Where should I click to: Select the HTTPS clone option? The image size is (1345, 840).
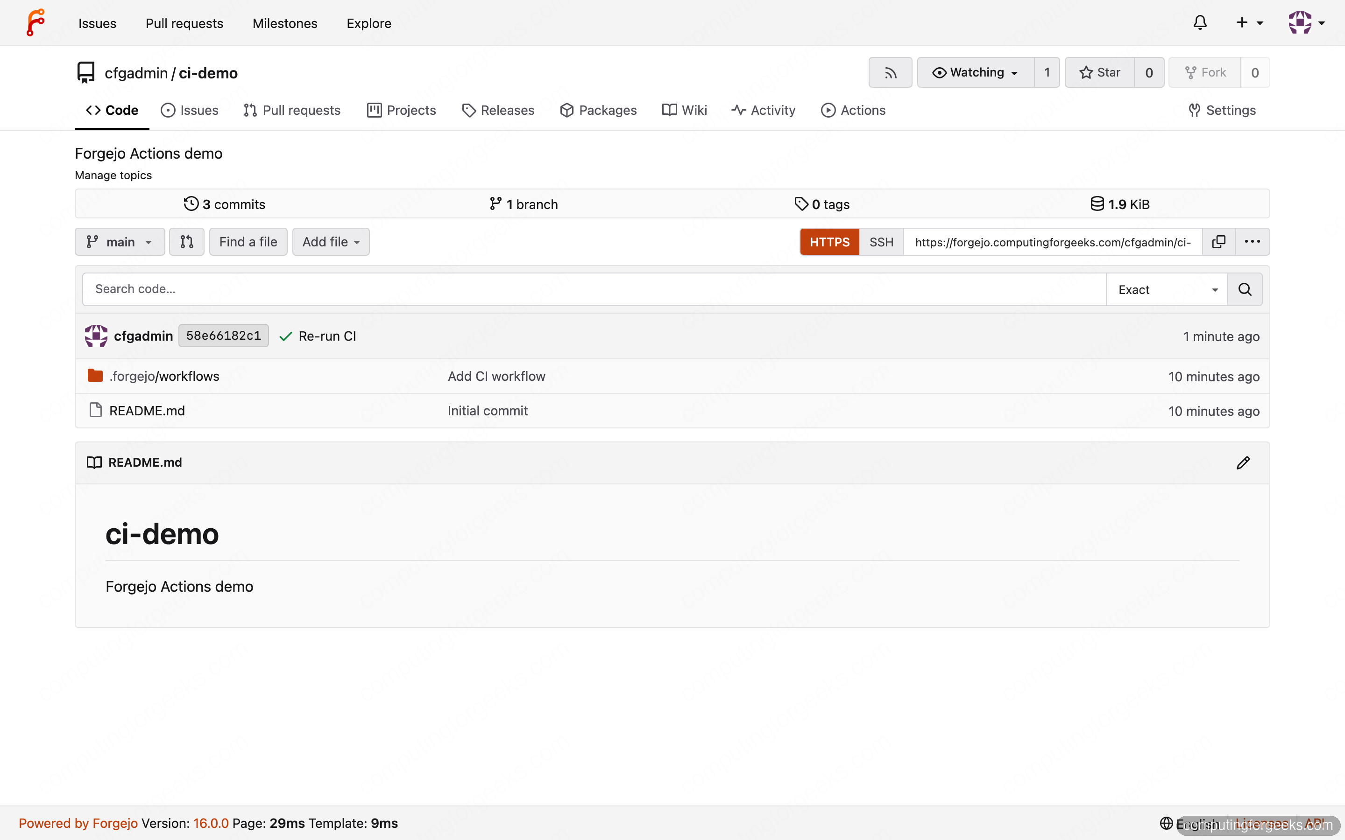click(829, 242)
